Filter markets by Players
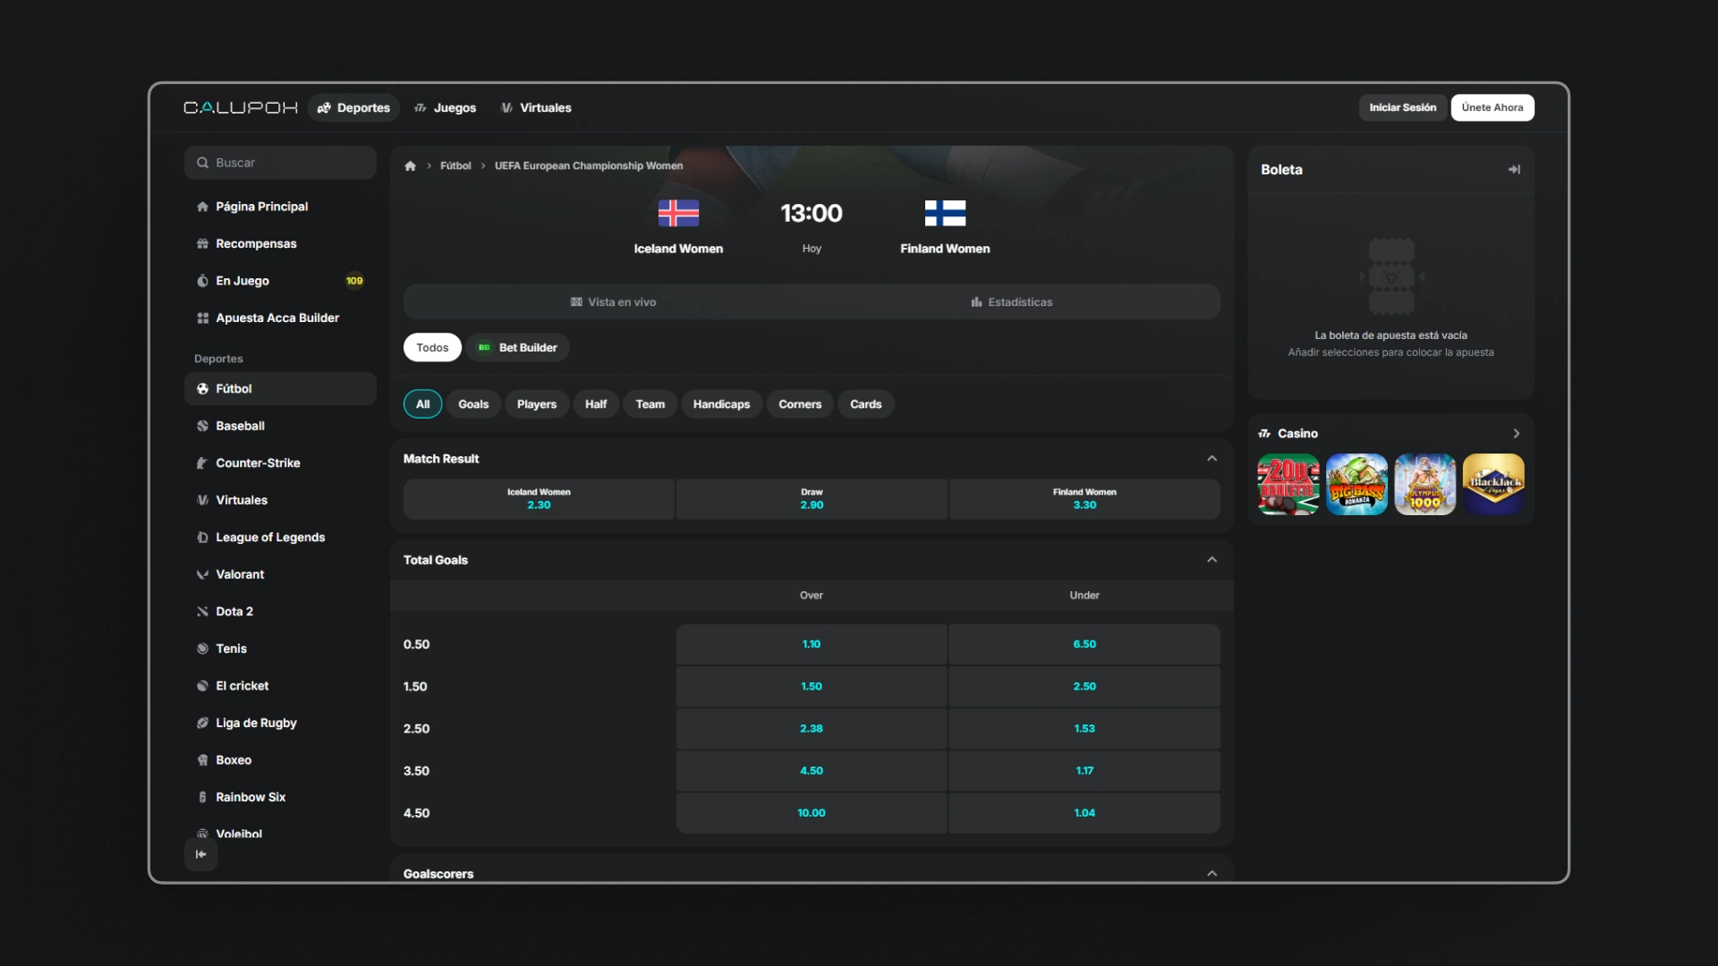The height and width of the screenshot is (966, 1718). tap(537, 404)
